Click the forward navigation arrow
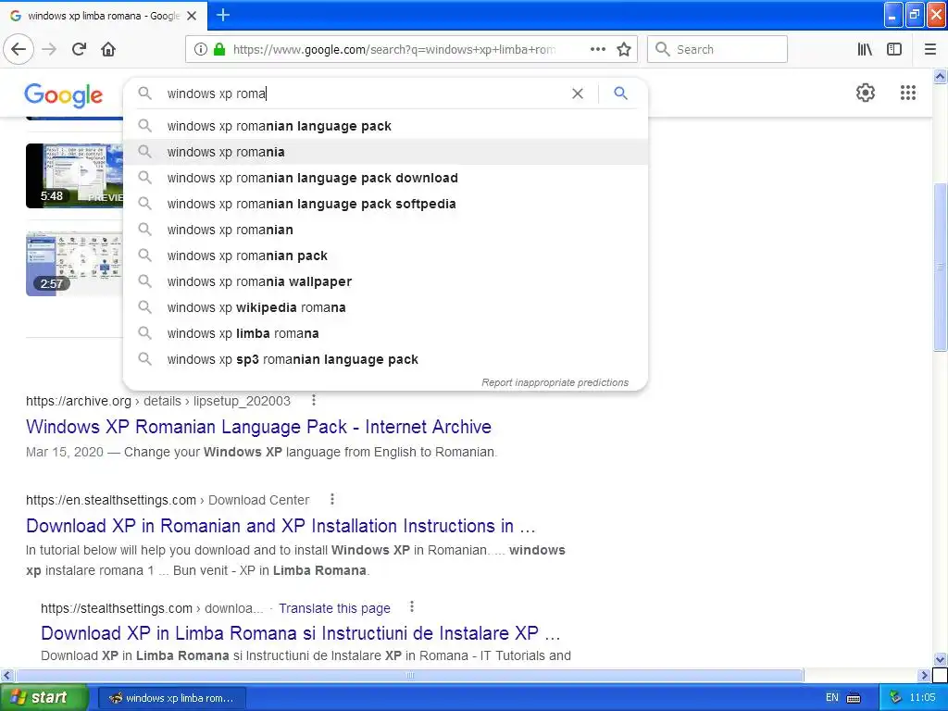 tap(49, 50)
